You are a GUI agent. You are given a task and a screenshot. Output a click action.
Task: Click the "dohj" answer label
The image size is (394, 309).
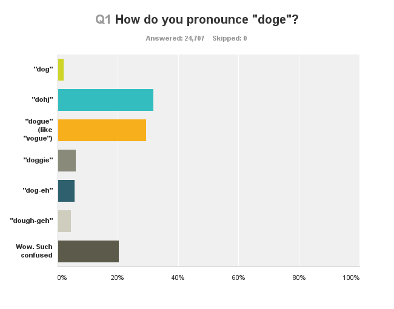tap(42, 99)
